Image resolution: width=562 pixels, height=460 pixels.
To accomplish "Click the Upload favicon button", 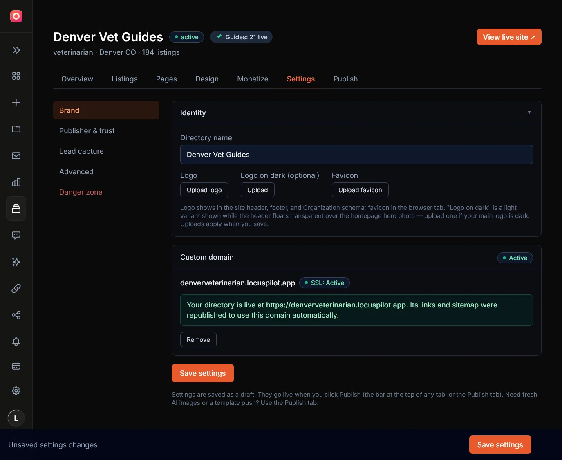I will (360, 190).
